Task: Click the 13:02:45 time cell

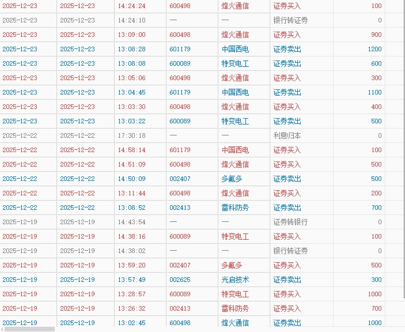Action: pos(132,323)
